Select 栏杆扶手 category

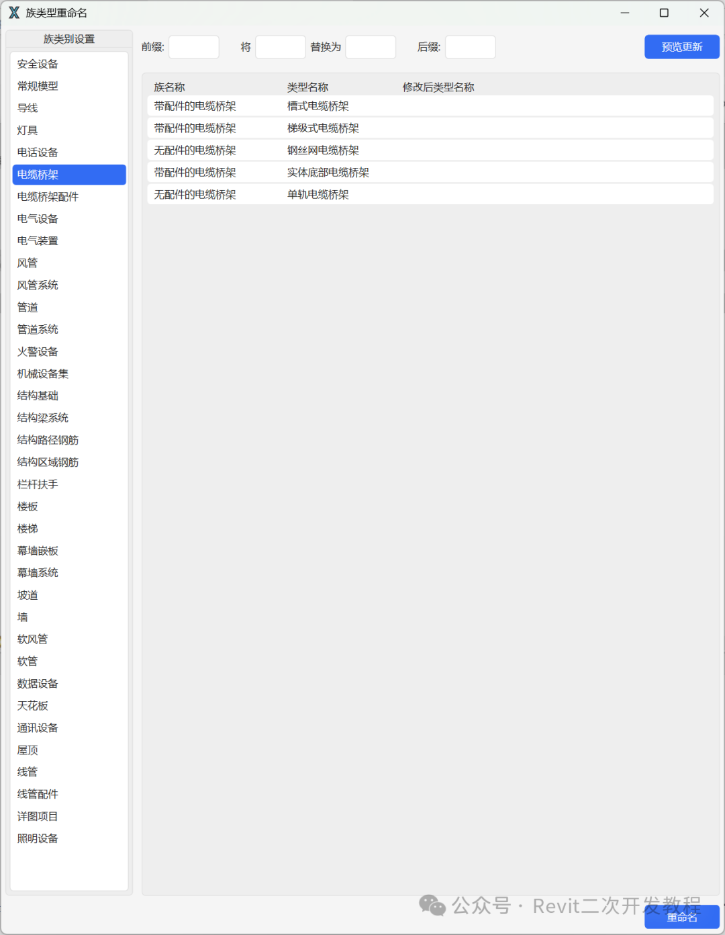coord(69,484)
